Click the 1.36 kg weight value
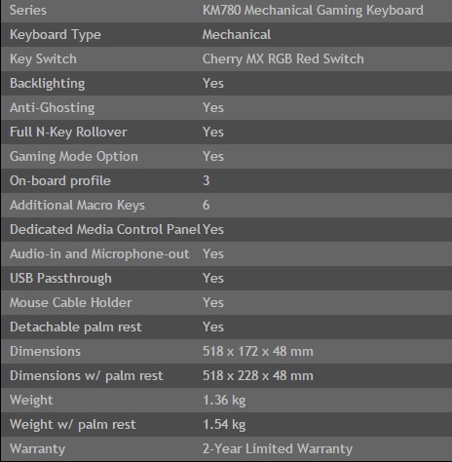This screenshot has height=462, width=452. 224,401
